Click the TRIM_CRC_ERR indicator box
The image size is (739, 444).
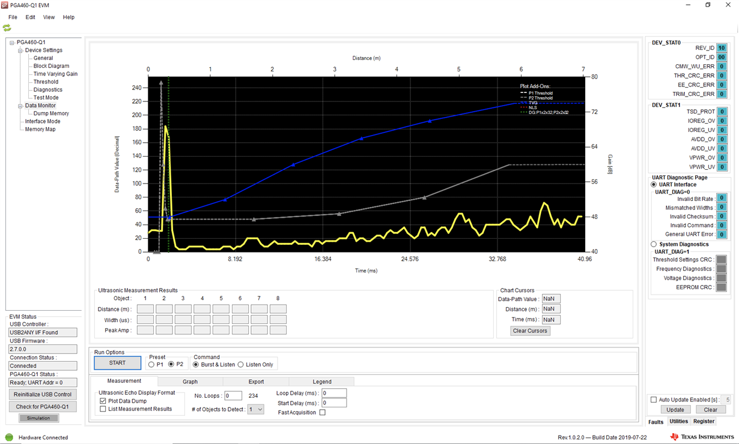(722, 94)
